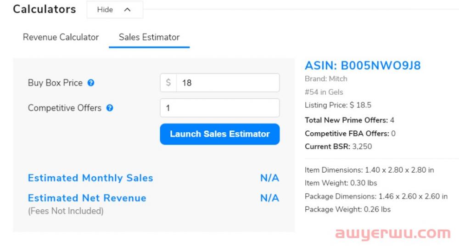Click the Estimated Net Revenue label
Viewport: 459px width, 247px height.
87,198
